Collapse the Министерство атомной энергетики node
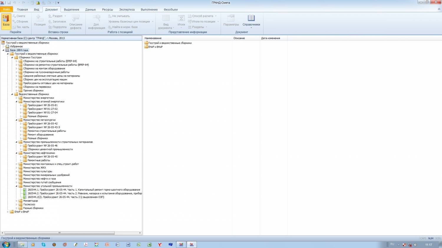 (x=17, y=101)
